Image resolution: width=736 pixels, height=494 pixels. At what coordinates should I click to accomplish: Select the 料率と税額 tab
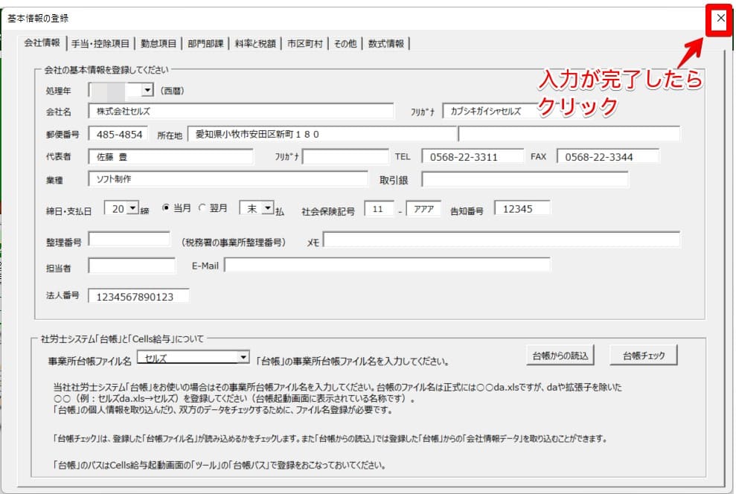[x=255, y=44]
